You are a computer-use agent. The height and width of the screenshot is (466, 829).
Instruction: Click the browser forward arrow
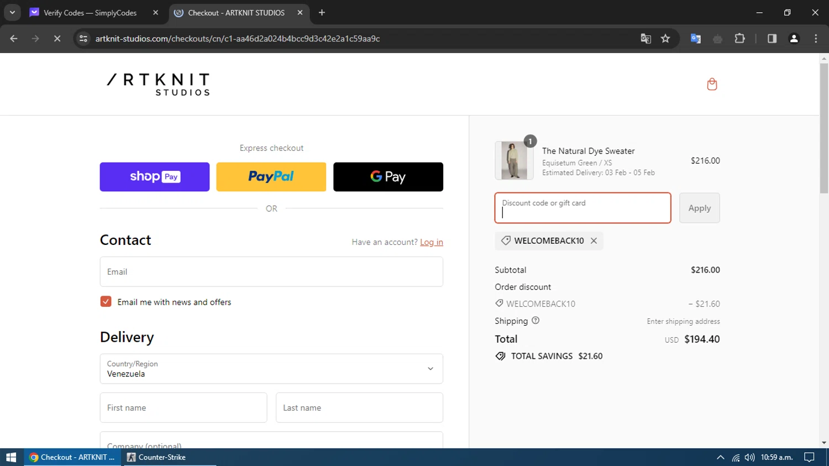(35, 39)
